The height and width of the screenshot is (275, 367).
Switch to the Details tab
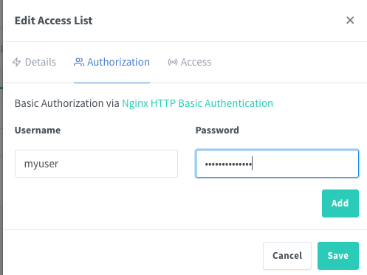(34, 62)
